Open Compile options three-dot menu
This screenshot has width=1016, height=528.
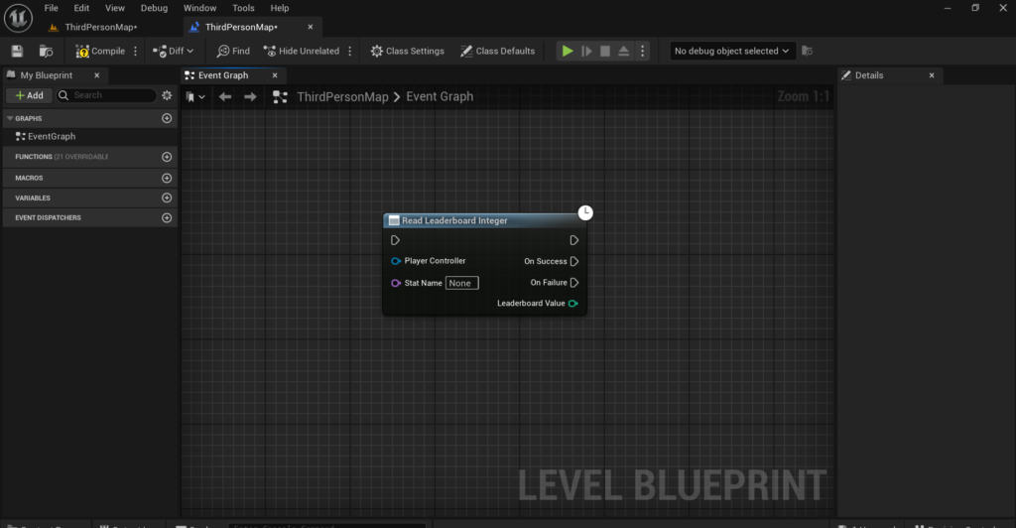point(135,52)
